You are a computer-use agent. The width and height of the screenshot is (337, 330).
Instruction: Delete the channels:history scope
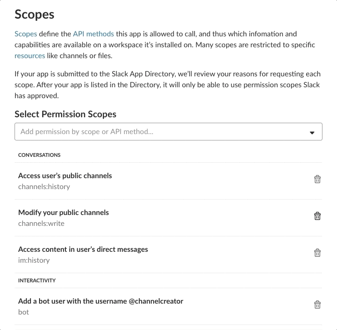pyautogui.click(x=317, y=179)
